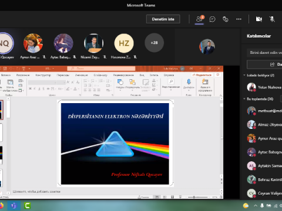The width and height of the screenshot is (282, 211).
Task: Click the clear formatting icon
Action: pos(78,83)
